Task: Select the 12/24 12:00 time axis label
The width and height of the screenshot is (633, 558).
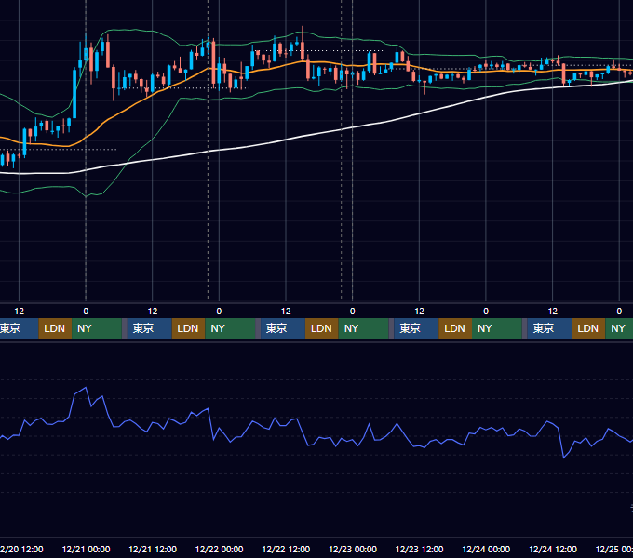Action: (x=553, y=549)
